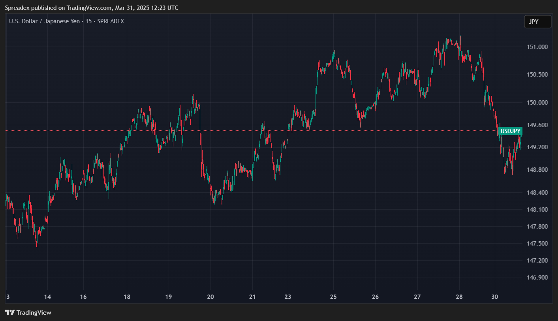This screenshot has width=558, height=321.
Task: Select the 150.000 price axis label
Action: click(x=537, y=103)
